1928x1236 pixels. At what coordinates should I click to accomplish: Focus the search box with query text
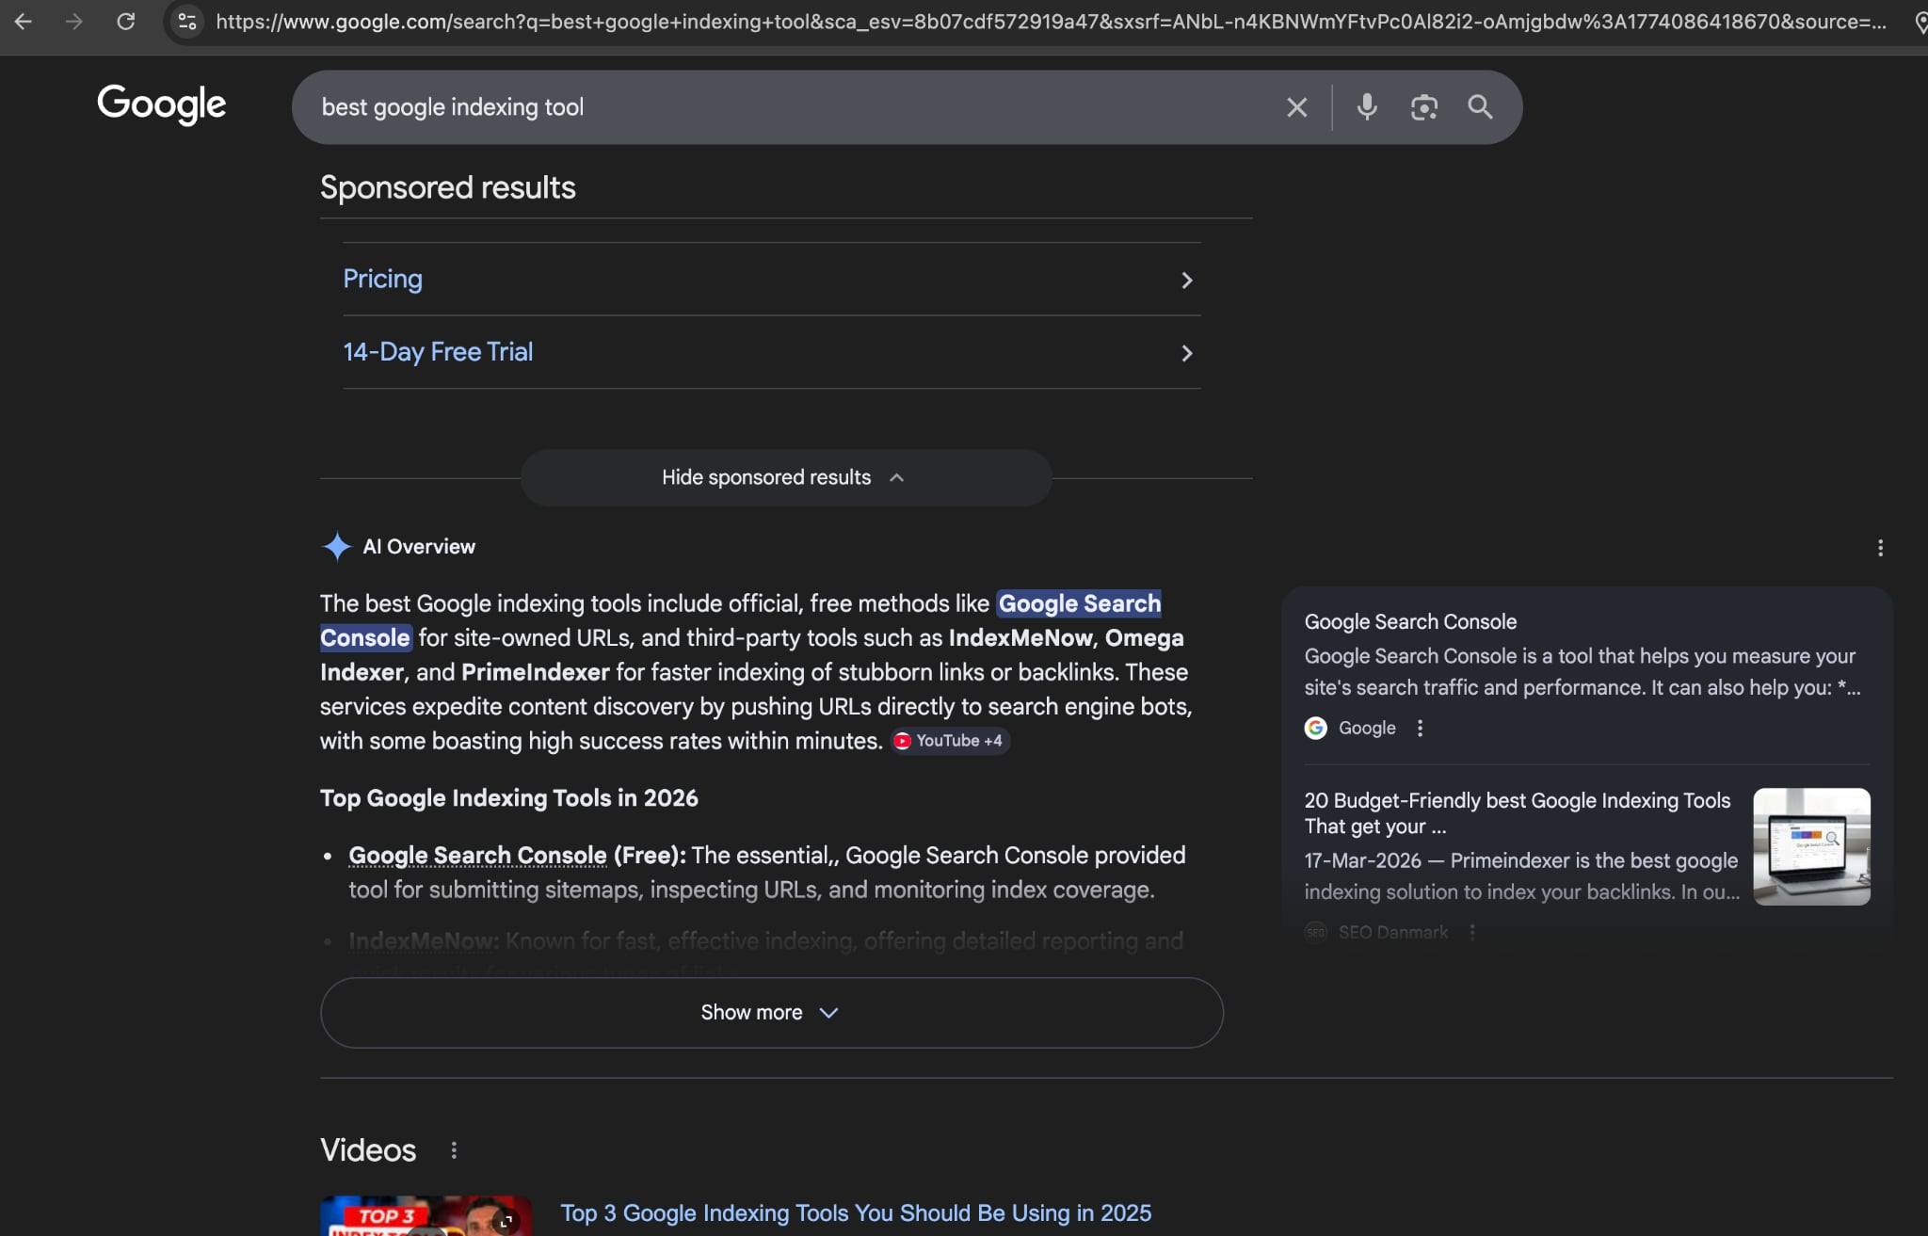tap(791, 107)
